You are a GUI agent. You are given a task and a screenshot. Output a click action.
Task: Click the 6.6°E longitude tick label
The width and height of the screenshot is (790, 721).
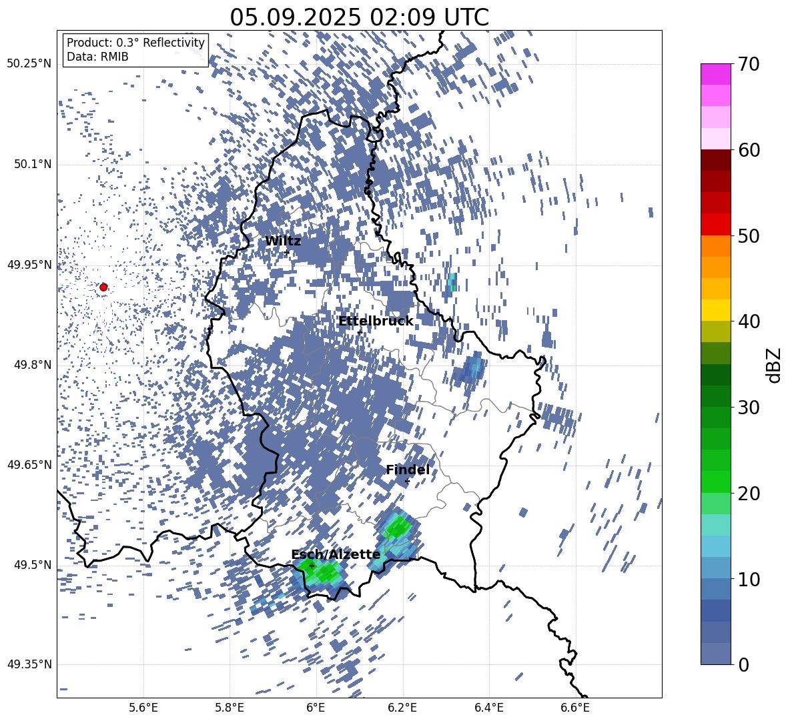pyautogui.click(x=575, y=708)
